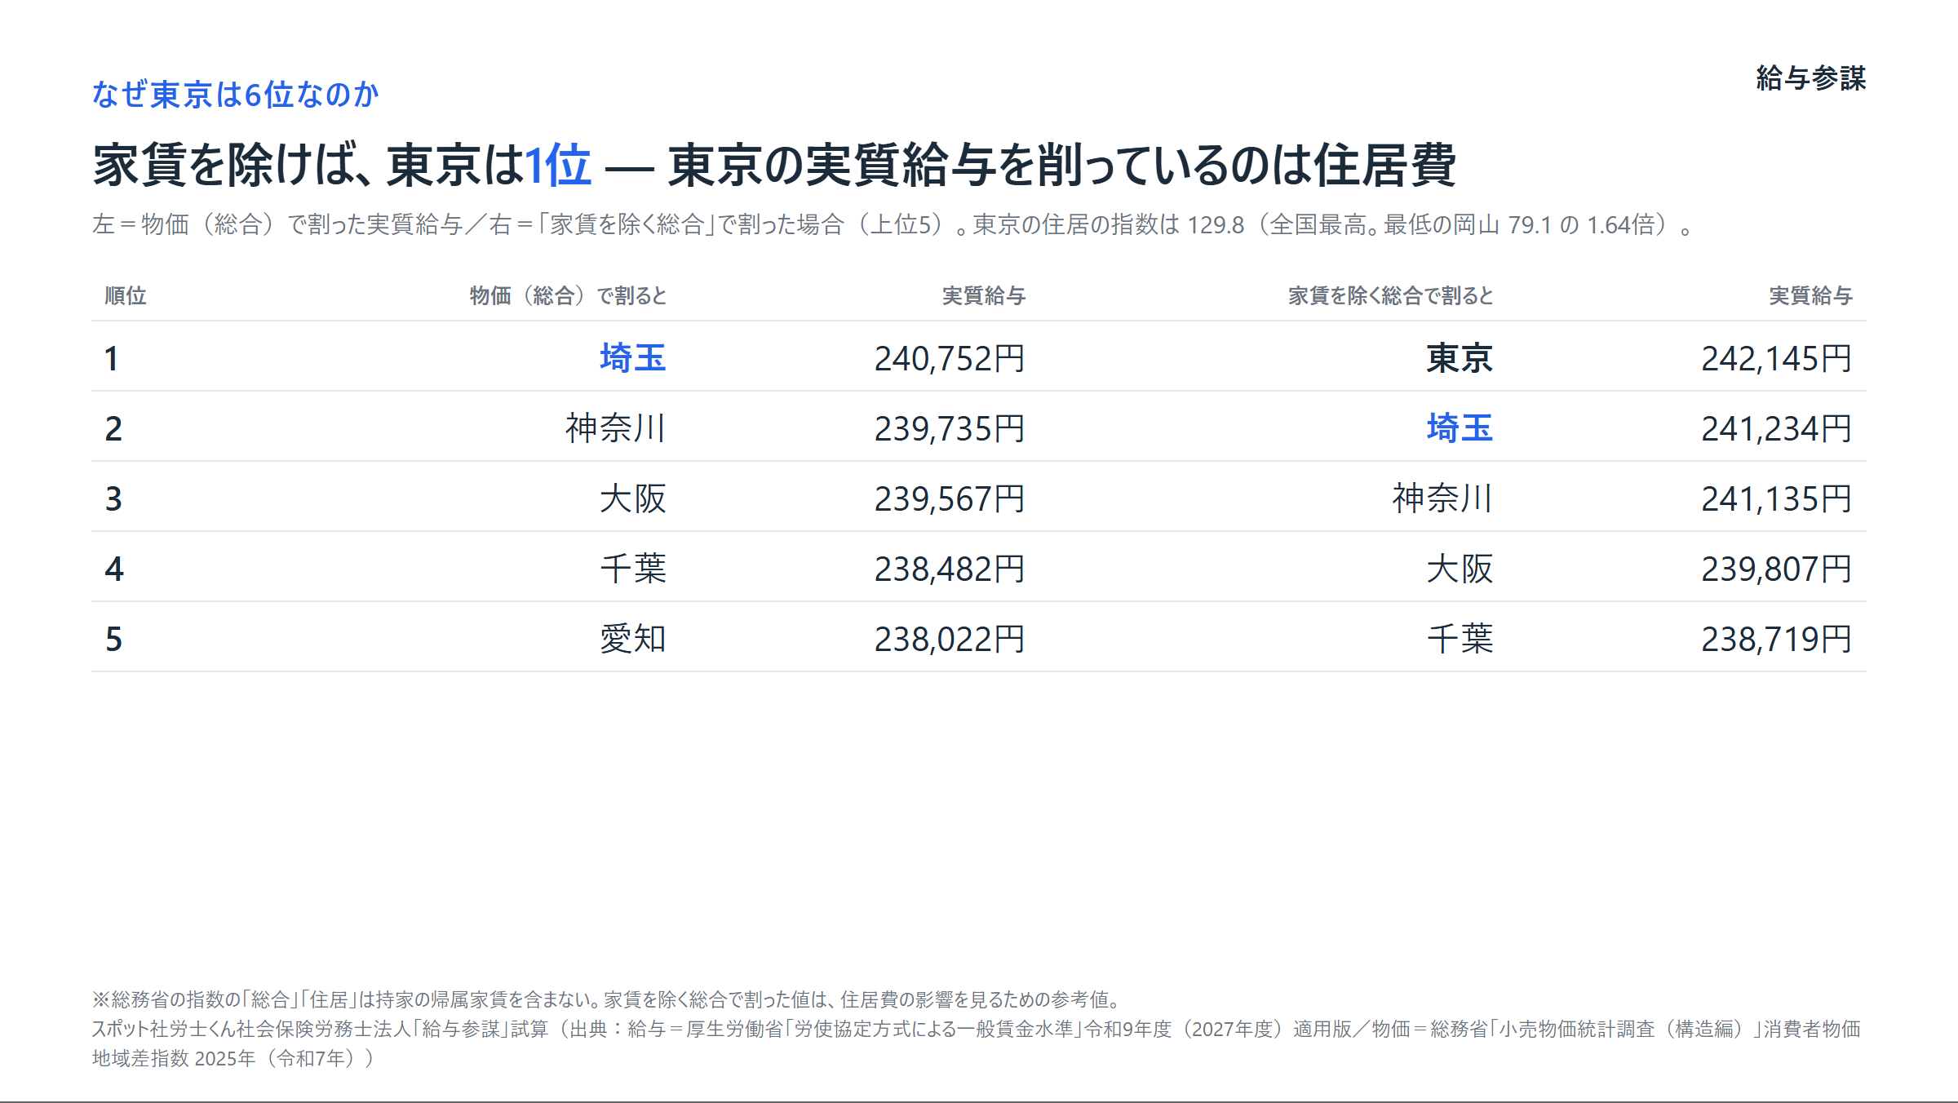Click the 給与参謀 logo text
Screen dimensions: 1958x1103
point(1810,78)
